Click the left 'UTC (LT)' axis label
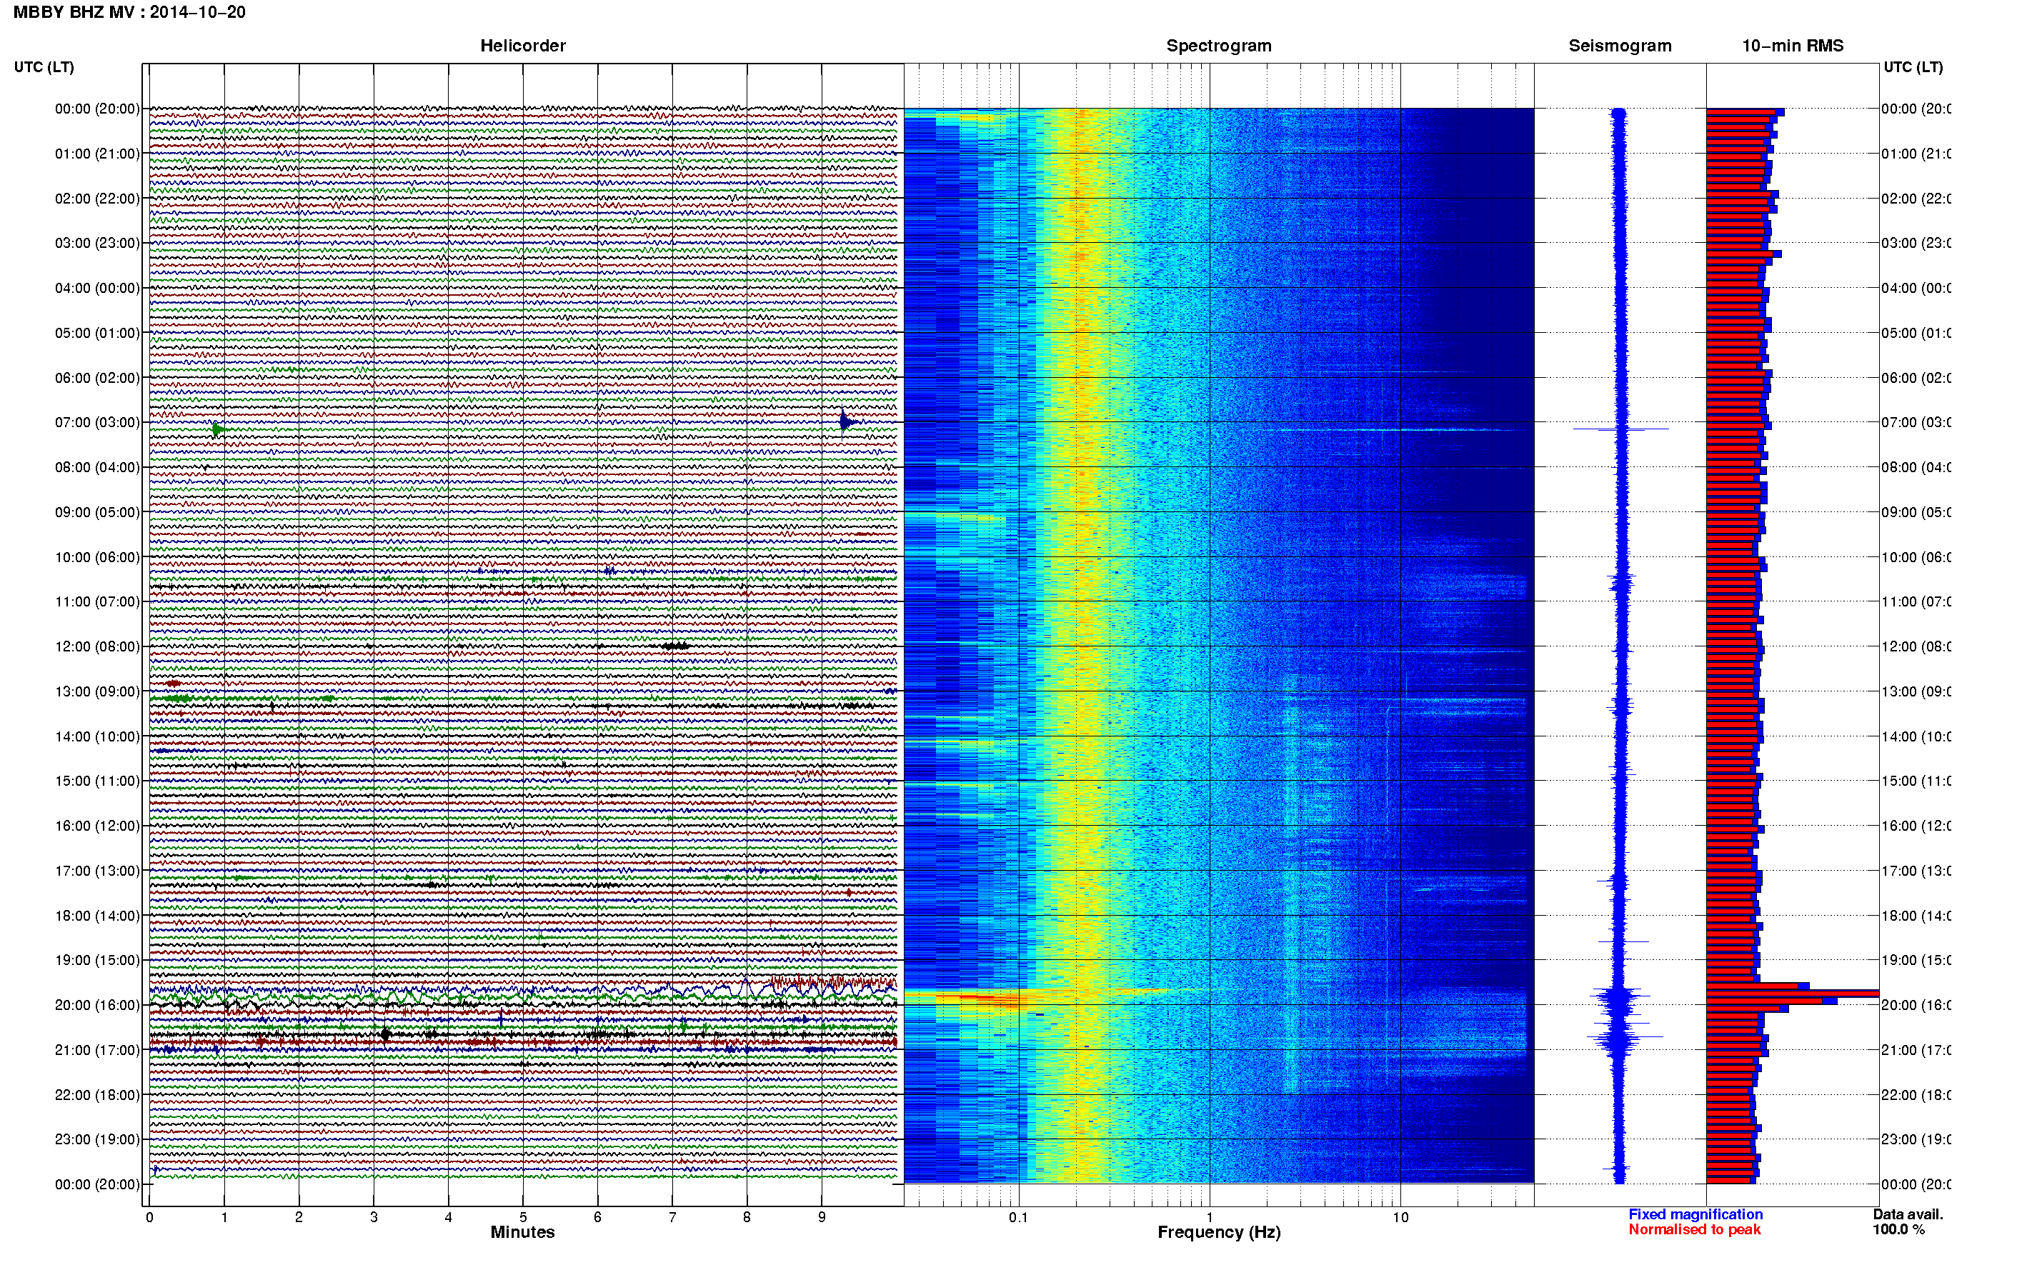The height and width of the screenshot is (1270, 2032). tap(44, 67)
